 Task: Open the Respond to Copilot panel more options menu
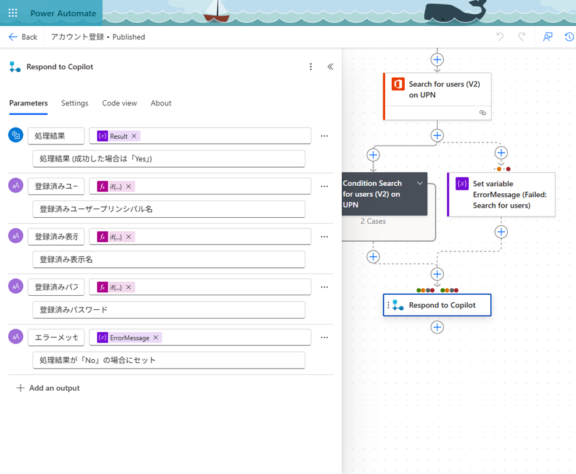311,66
